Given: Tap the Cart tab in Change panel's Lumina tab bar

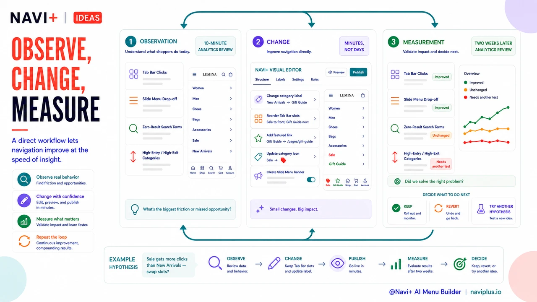Looking at the screenshot, I should click(356, 182).
